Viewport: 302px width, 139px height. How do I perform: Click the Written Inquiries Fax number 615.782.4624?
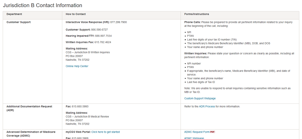(103, 42)
